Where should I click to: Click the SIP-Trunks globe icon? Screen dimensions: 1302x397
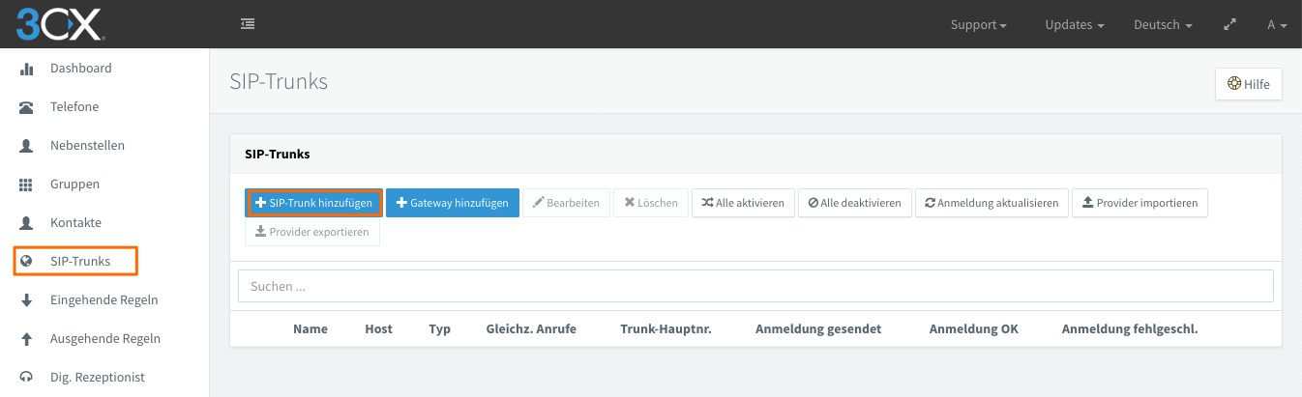coord(27,262)
